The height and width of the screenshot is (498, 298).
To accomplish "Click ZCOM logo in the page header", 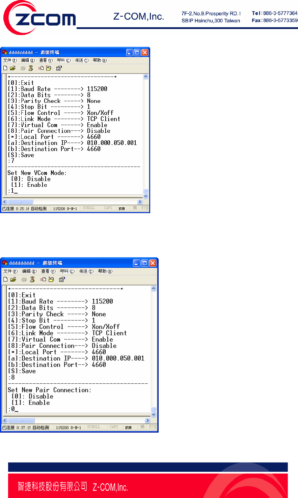I will pyautogui.click(x=40, y=18).
